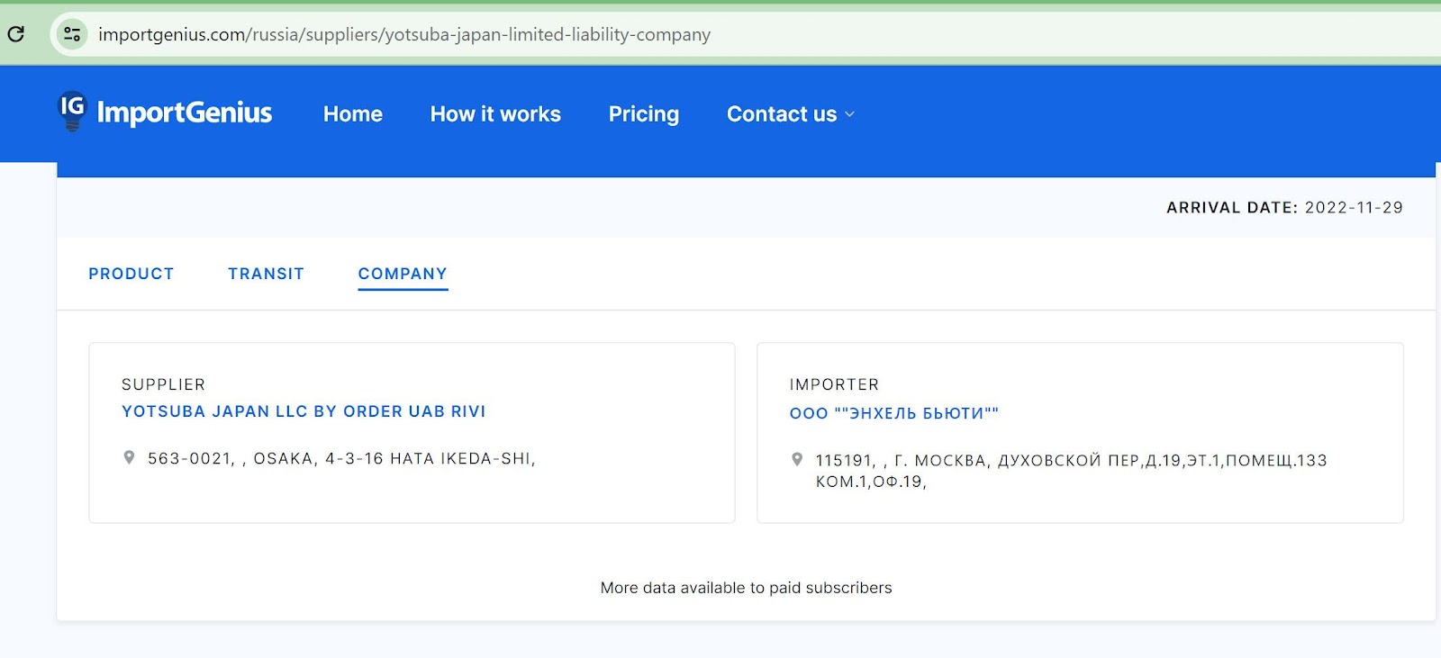Click the ImportGenius wordmark
This screenshot has height=658, width=1441.
click(x=185, y=113)
